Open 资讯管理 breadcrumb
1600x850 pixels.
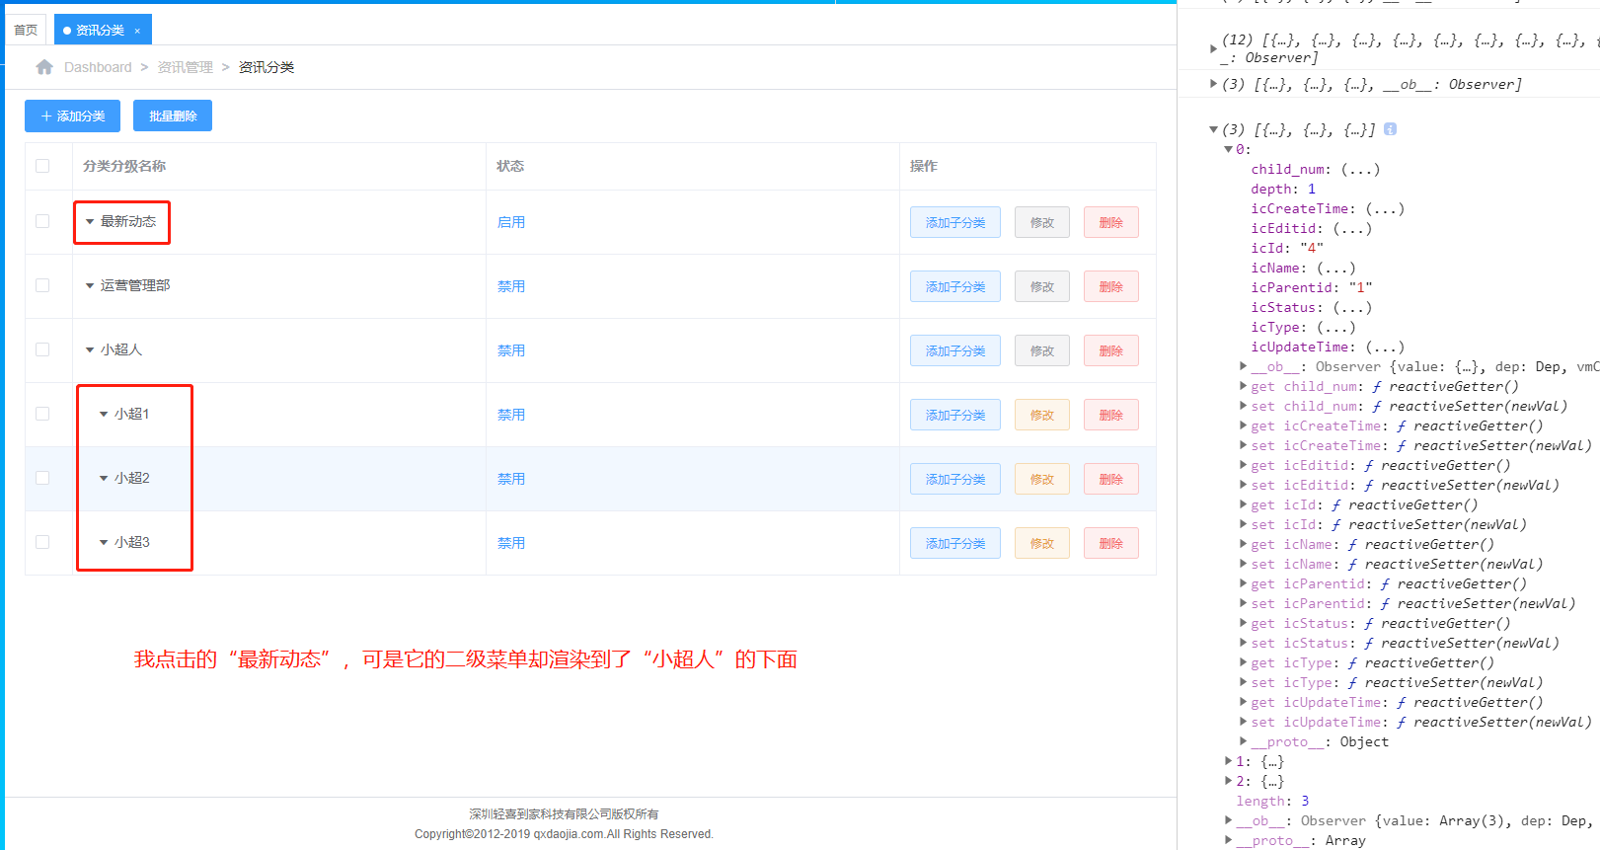click(186, 67)
